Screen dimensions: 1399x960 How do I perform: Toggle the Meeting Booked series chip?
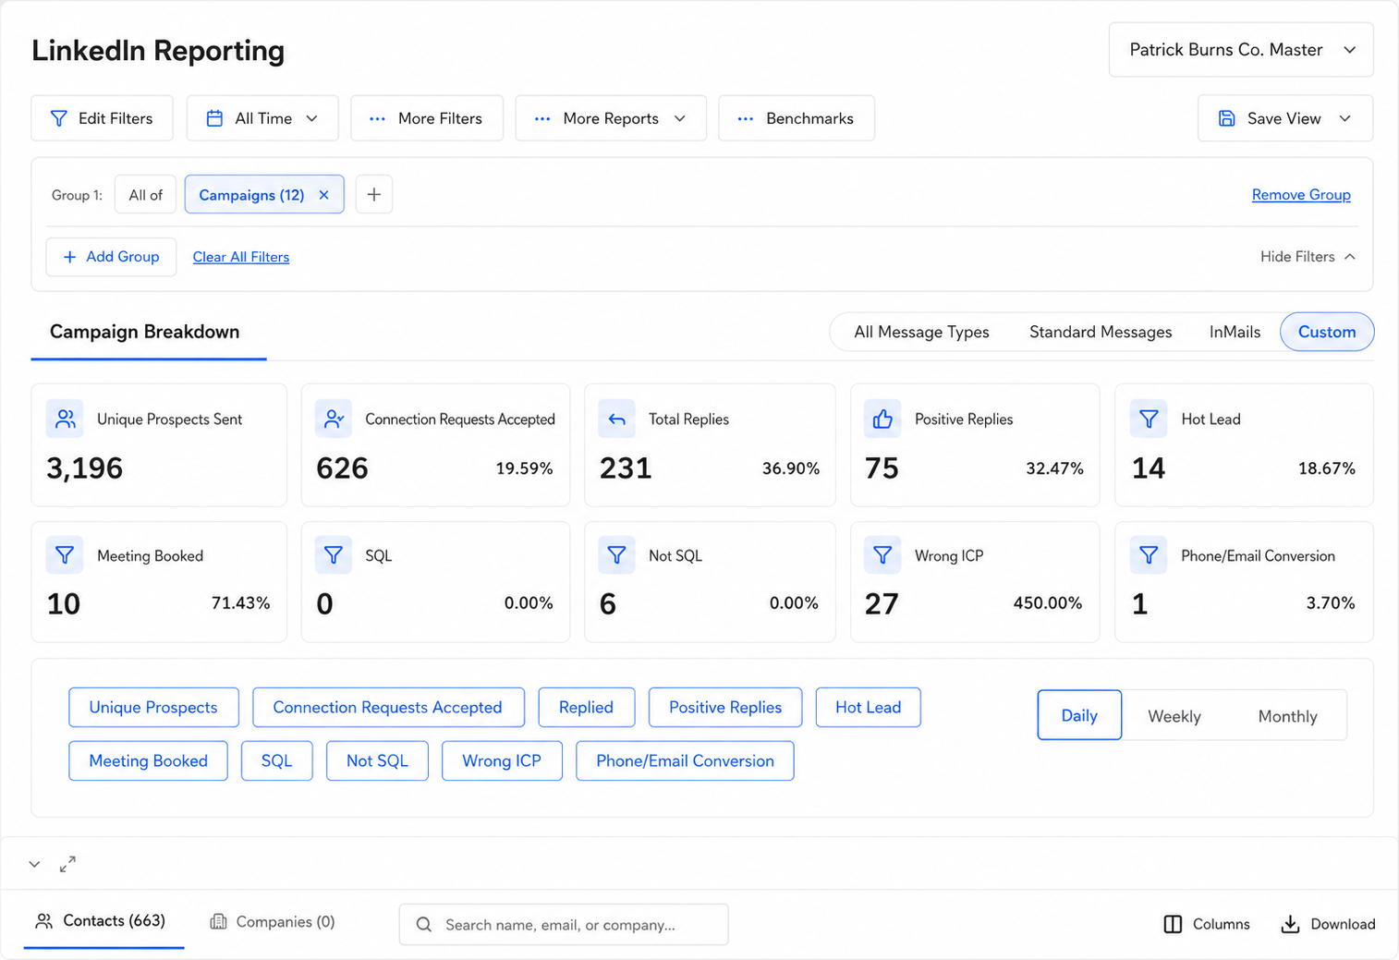[x=148, y=760]
